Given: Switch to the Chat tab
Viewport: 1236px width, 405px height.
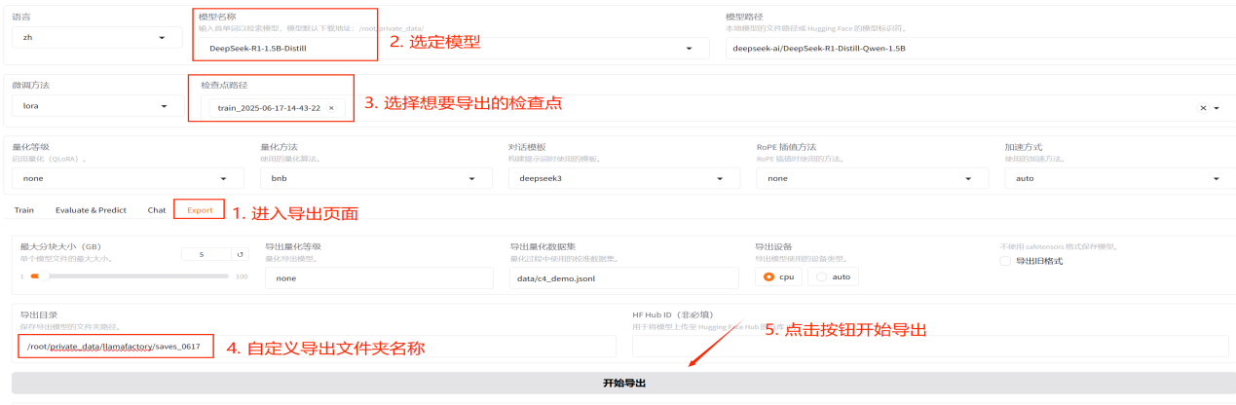Looking at the screenshot, I should [157, 210].
